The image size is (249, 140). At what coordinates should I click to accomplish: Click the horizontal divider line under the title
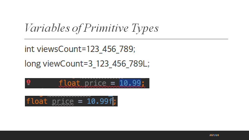coord(126,39)
